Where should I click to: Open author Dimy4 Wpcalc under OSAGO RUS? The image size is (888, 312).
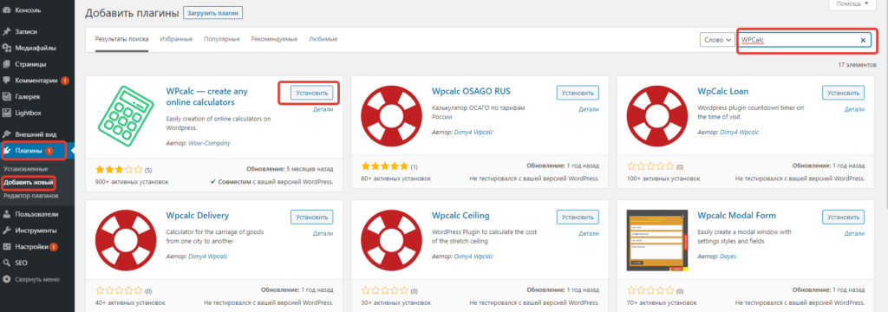pyautogui.click(x=473, y=132)
